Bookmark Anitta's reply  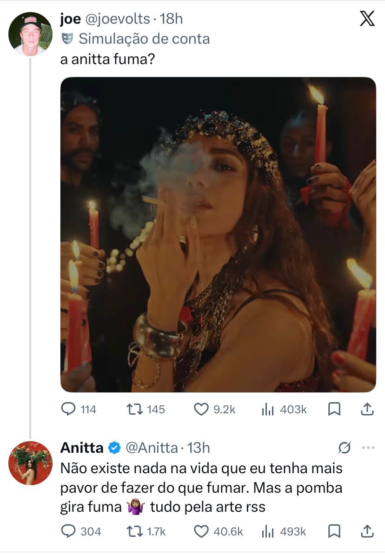click(334, 531)
